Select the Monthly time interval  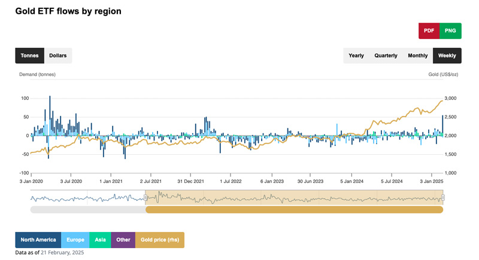coord(418,56)
